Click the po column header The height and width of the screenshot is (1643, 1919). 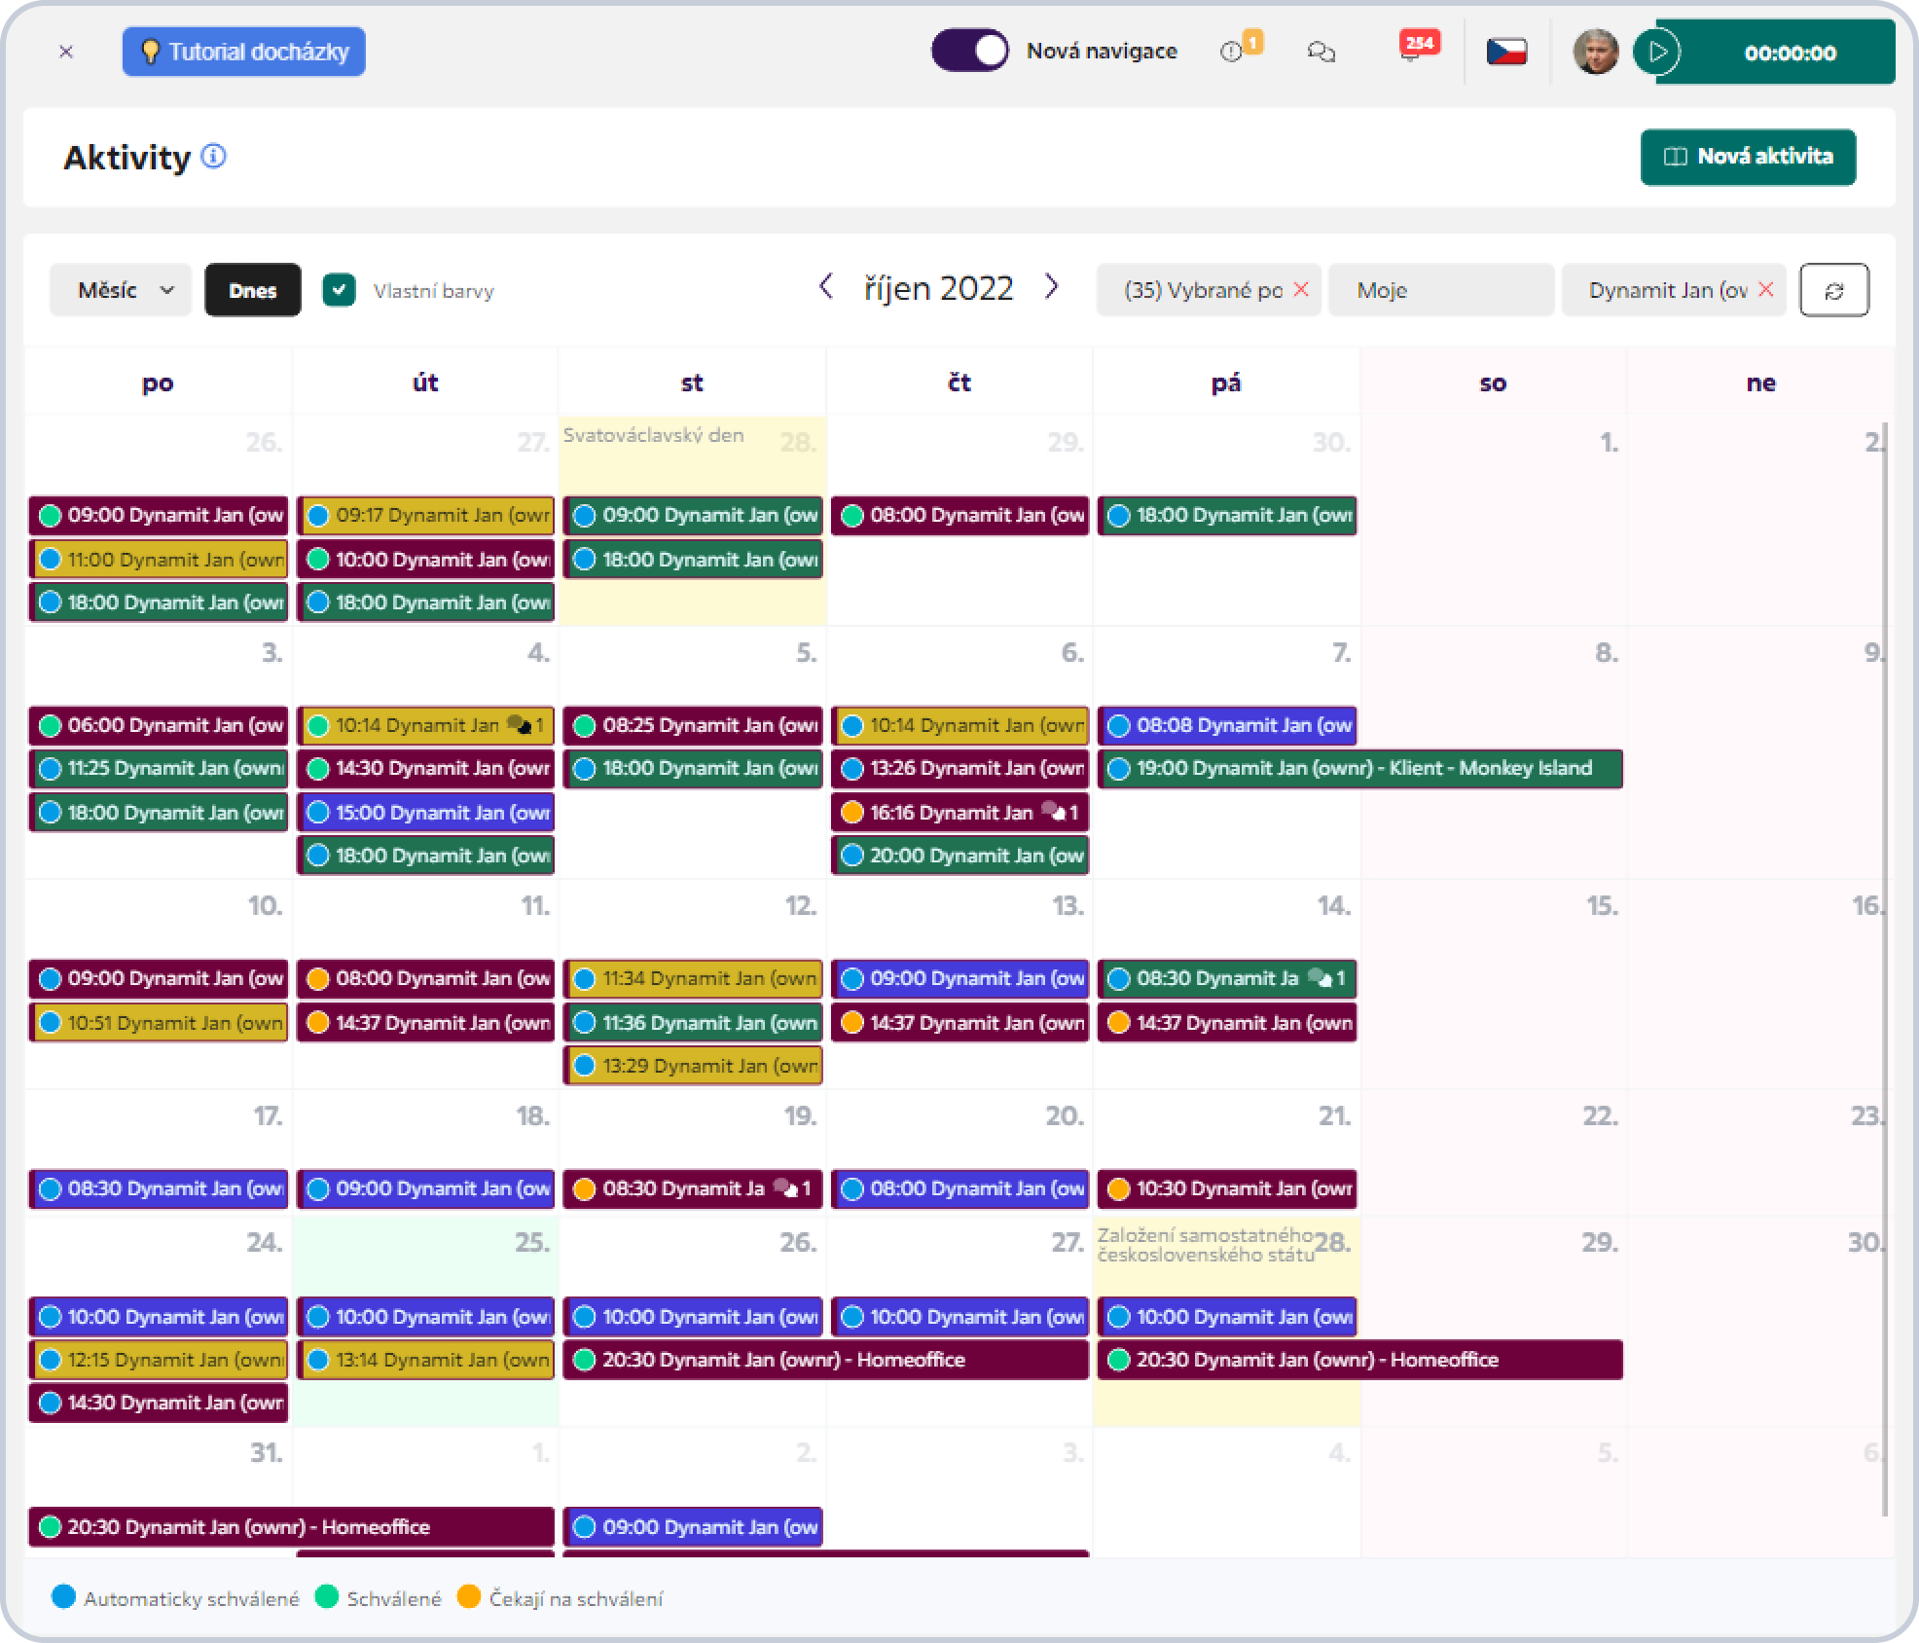point(158,383)
